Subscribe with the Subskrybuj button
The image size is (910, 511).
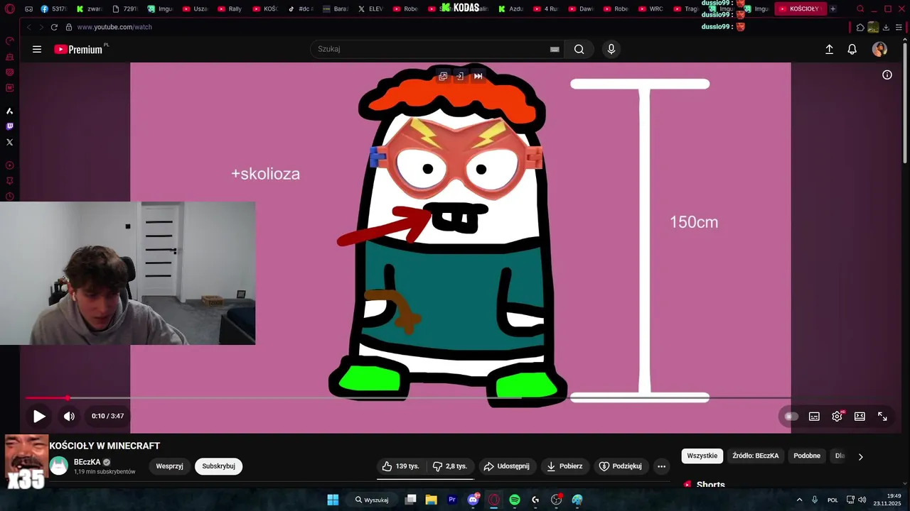[x=218, y=466]
